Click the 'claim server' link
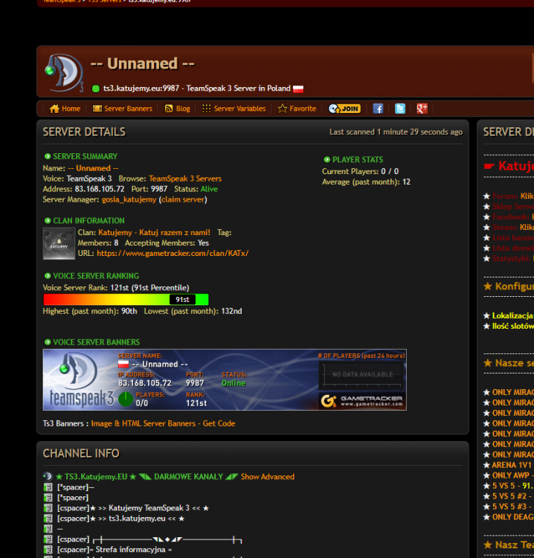534x558 pixels. point(183,199)
